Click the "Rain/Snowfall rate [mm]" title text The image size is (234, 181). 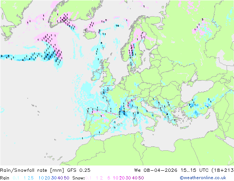(32, 170)
